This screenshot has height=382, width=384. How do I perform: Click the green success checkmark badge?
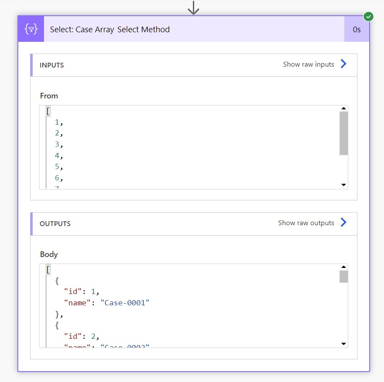click(368, 17)
